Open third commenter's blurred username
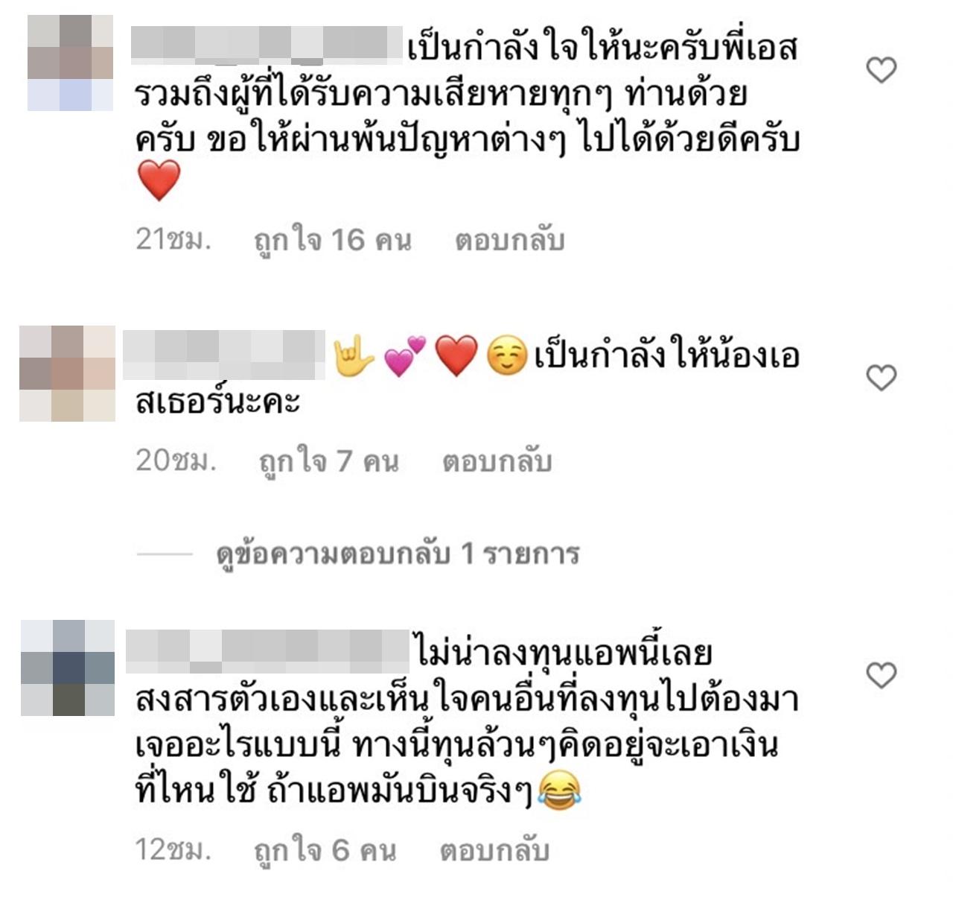Screen dimensions: 953x903 (268, 651)
